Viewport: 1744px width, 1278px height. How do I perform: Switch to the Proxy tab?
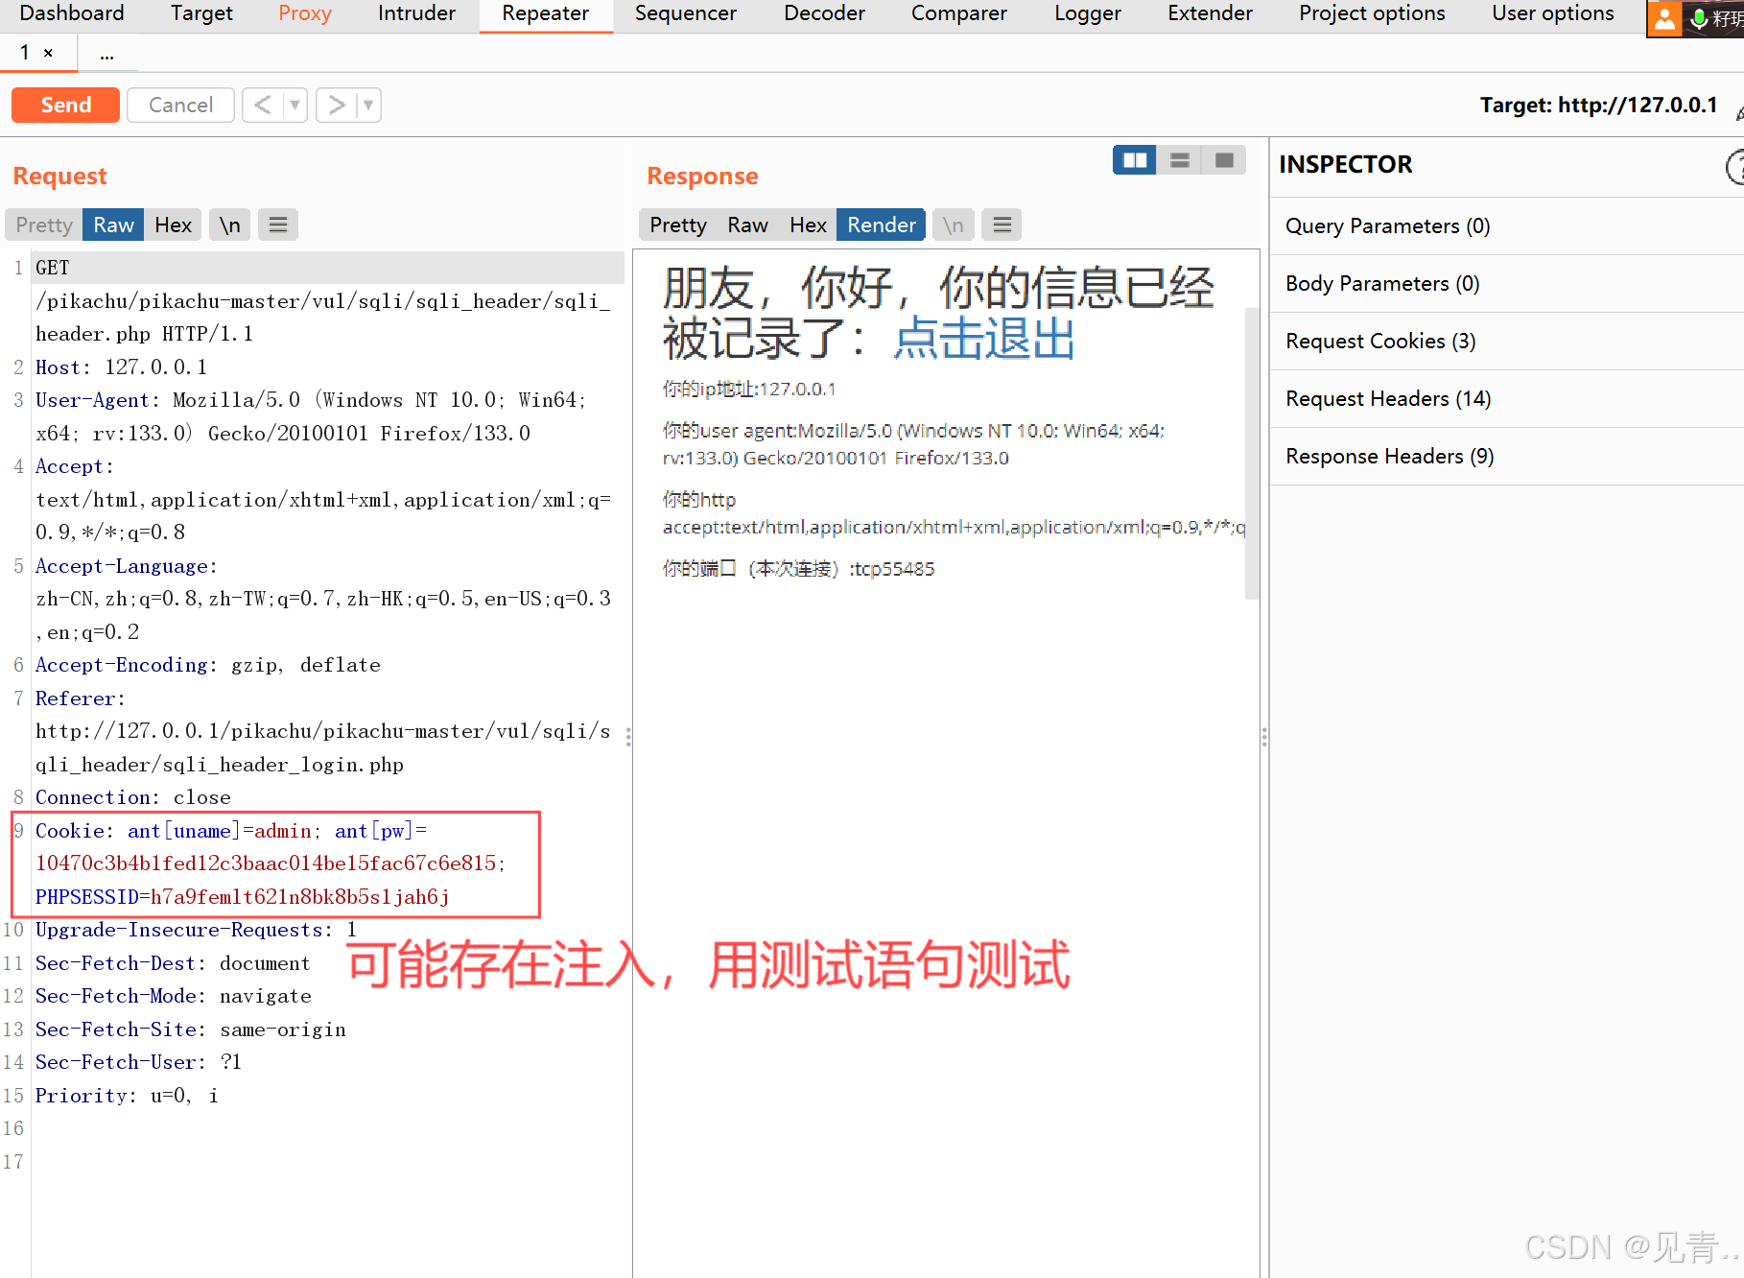pyautogui.click(x=305, y=13)
